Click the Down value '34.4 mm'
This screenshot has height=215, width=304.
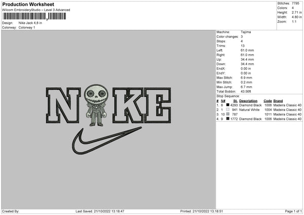[x=247, y=64]
